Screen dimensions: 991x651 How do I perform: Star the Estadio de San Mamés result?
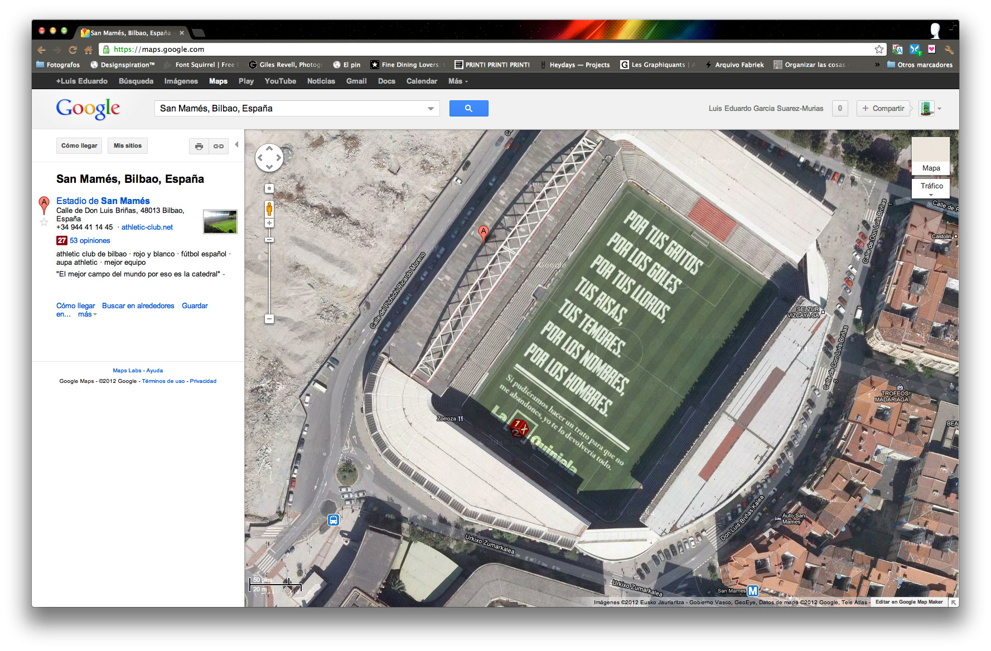(x=44, y=222)
